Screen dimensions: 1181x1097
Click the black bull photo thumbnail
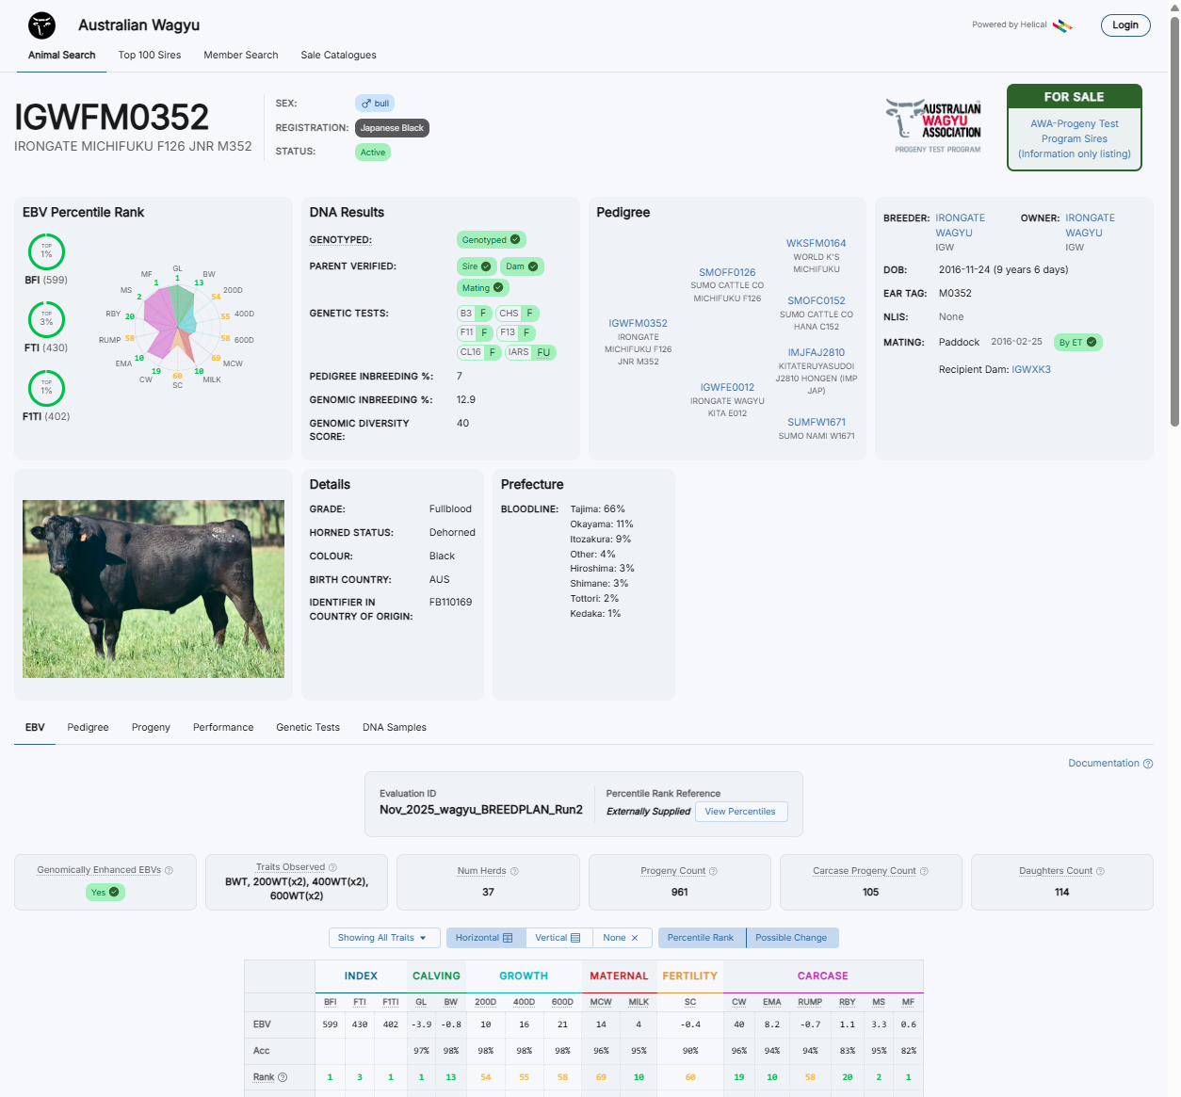click(154, 589)
